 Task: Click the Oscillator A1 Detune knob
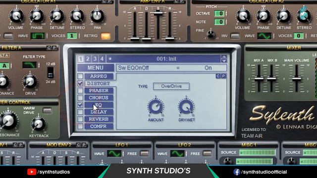click(57, 16)
